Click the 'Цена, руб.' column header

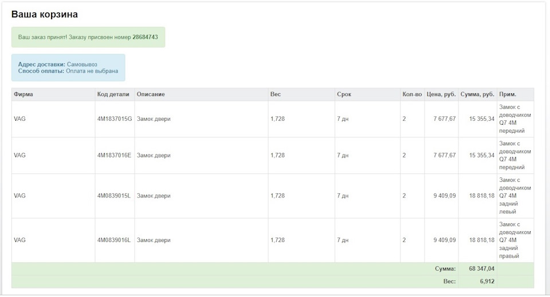(441, 94)
